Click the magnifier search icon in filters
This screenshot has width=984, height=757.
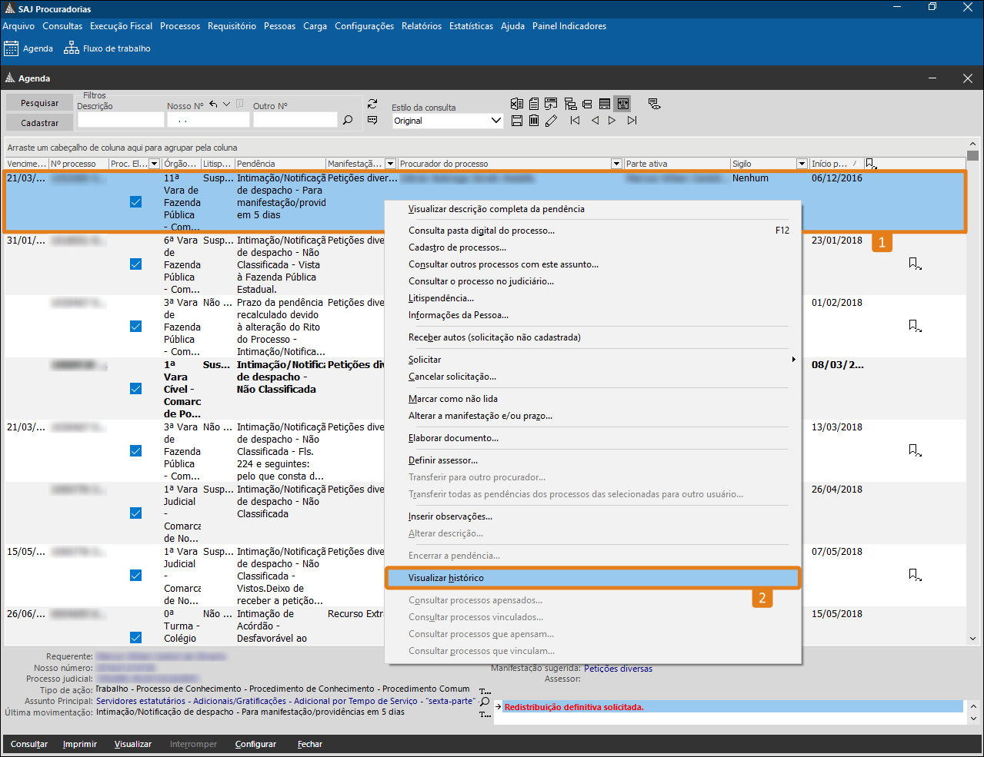(x=348, y=120)
